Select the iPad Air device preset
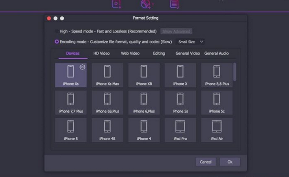 [x=217, y=130]
